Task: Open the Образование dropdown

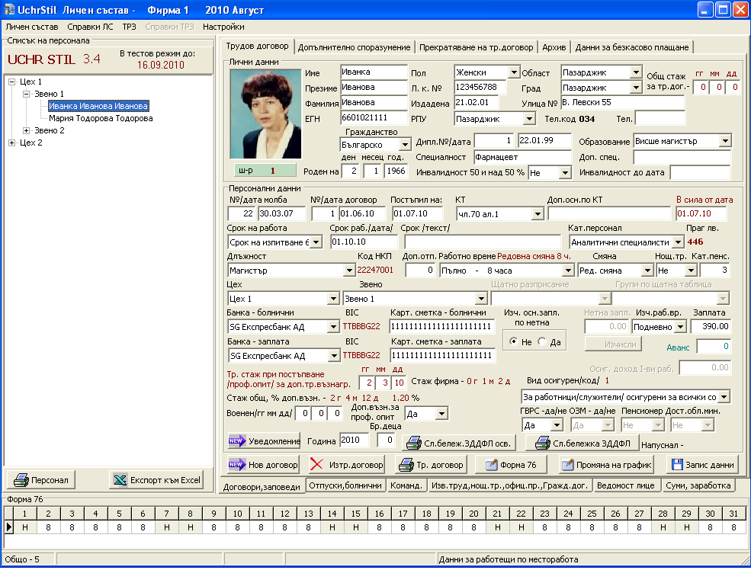Action: 724,141
